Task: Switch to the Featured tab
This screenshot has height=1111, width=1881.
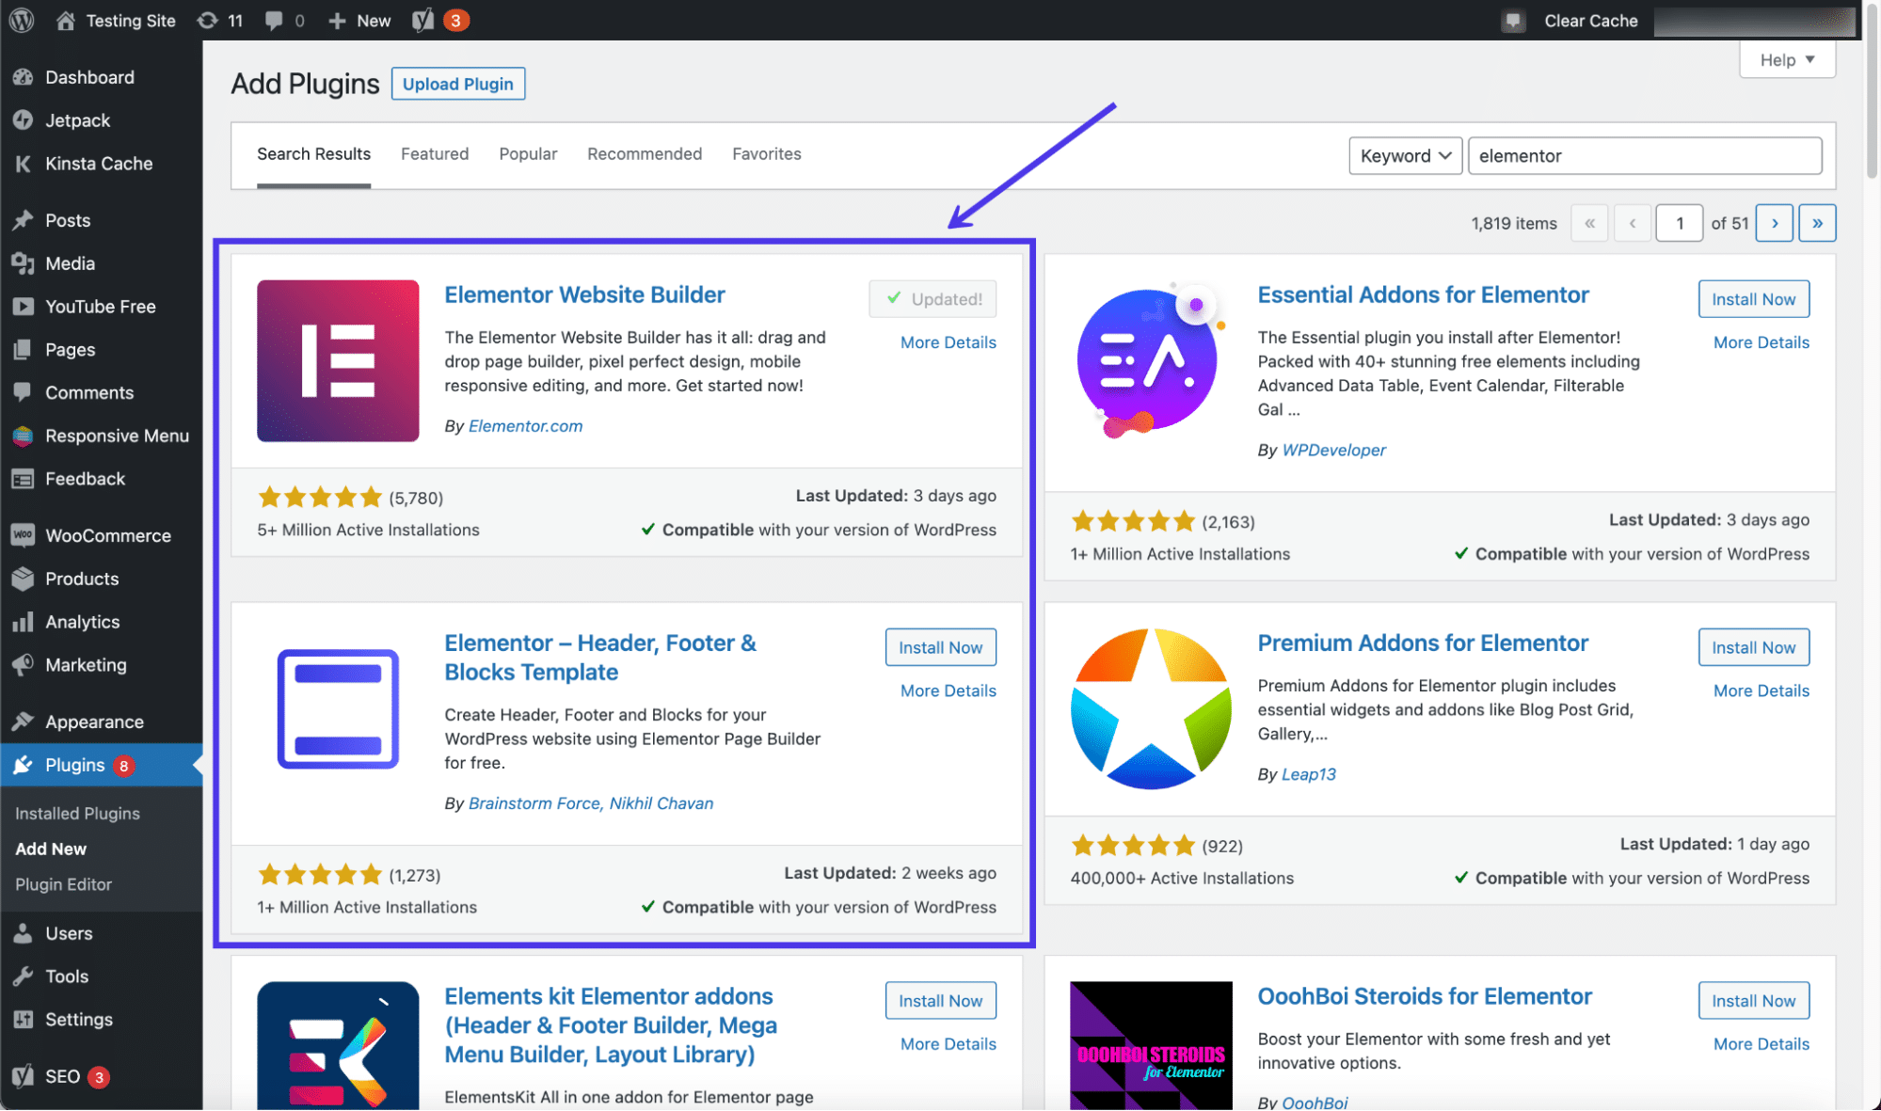Action: pos(434,153)
